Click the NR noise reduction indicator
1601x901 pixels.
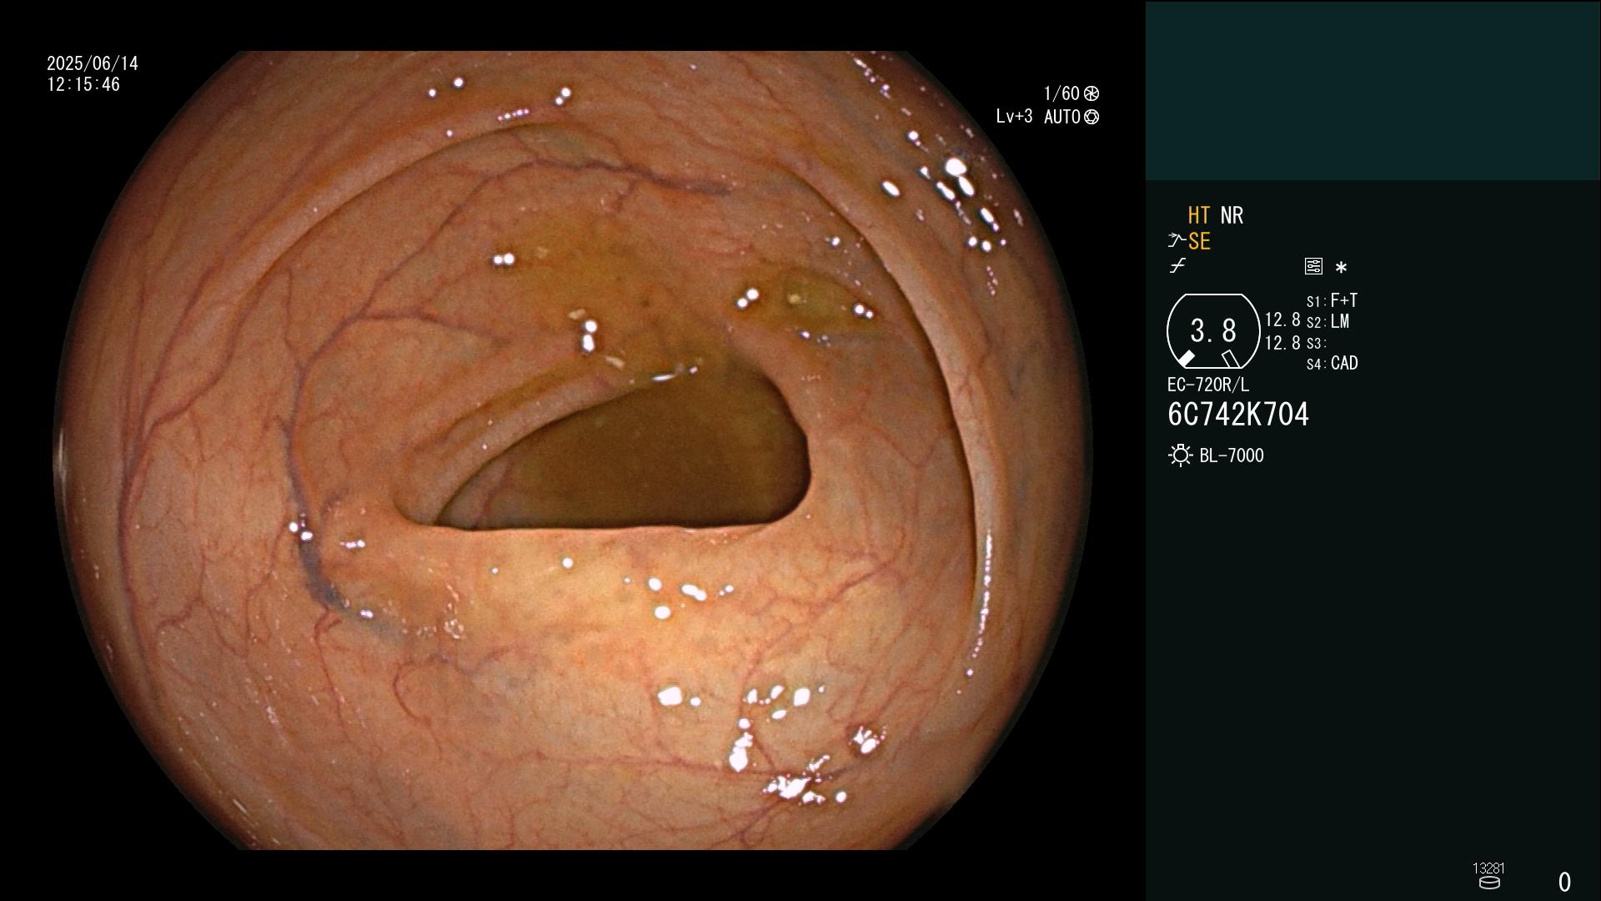pyautogui.click(x=1232, y=215)
